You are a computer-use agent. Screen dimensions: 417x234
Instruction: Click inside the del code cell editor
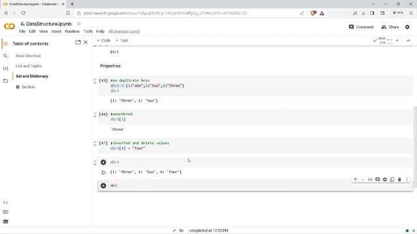[x=261, y=185]
